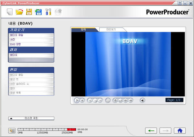Screen dimensions: 194x137
Task: Import a 비디오 파일 under 가져오기
Action: tap(31, 35)
